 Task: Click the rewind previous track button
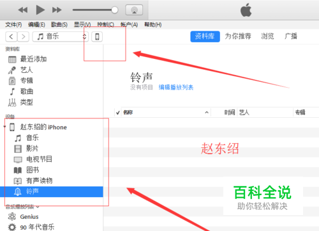[x=23, y=10]
